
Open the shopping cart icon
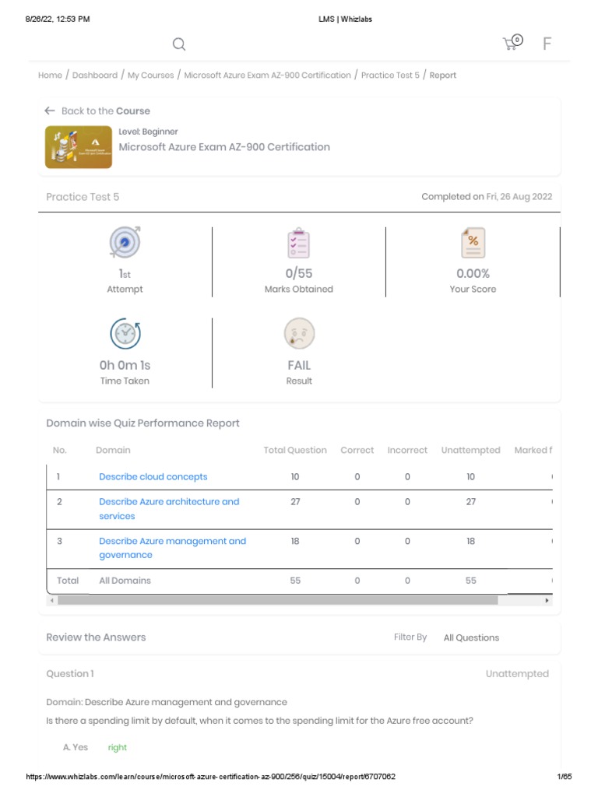pos(512,43)
